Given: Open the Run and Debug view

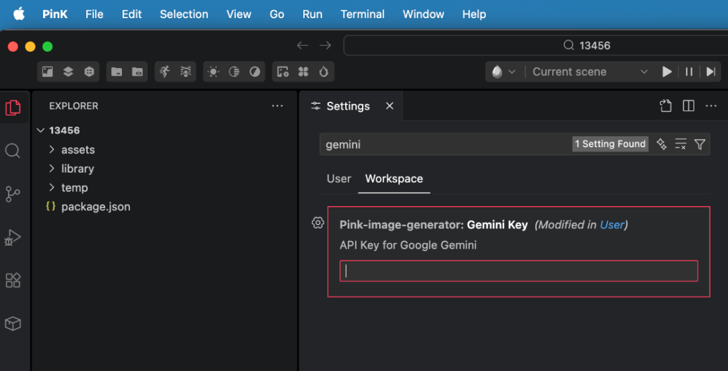Looking at the screenshot, I should pos(13,237).
